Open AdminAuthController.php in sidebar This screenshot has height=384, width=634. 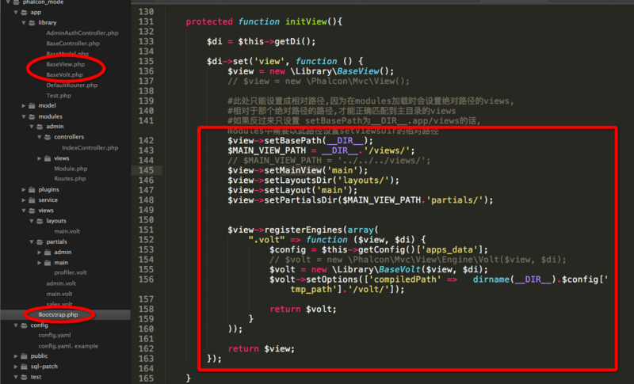(82, 33)
